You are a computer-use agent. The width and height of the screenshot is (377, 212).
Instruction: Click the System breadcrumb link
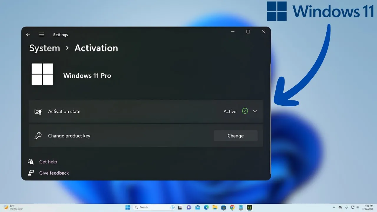(44, 48)
